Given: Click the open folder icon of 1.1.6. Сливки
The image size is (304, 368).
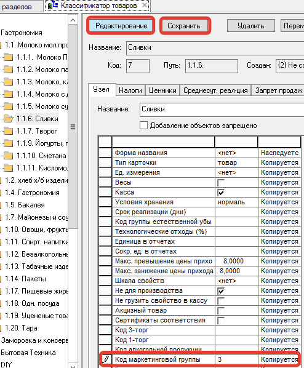Looking at the screenshot, I should pyautogui.click(x=8, y=119).
